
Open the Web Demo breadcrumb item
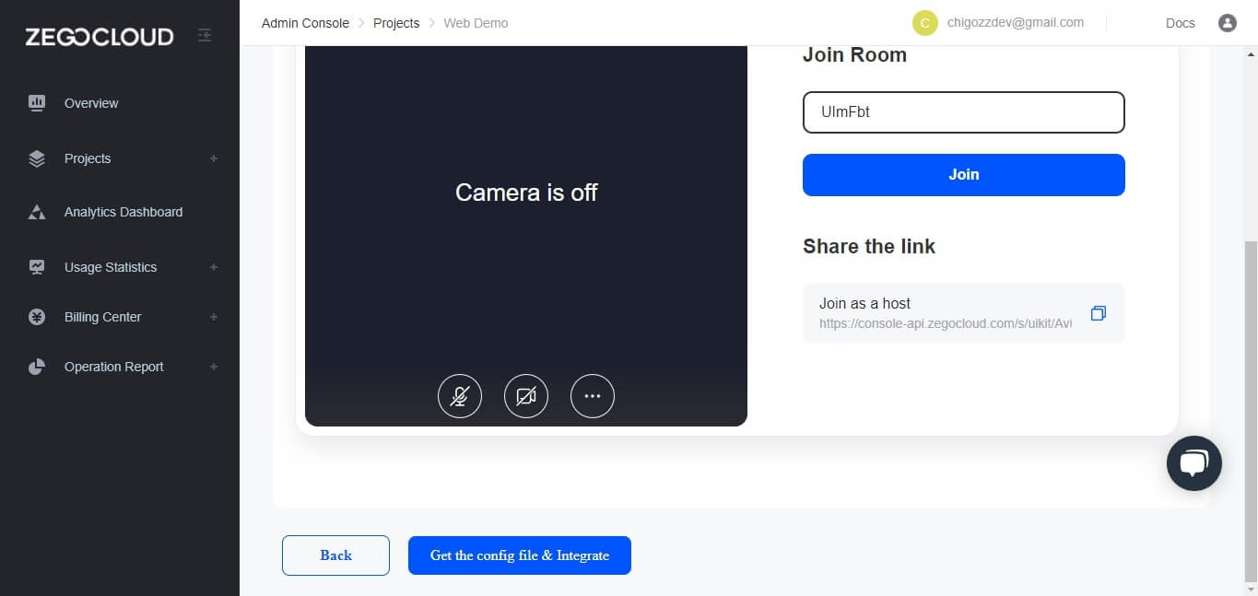click(x=476, y=23)
